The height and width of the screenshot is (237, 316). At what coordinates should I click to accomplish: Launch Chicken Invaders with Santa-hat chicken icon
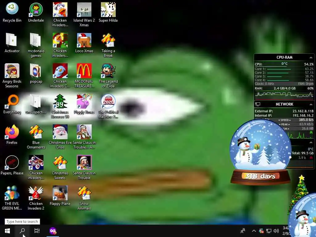pyautogui.click(x=60, y=15)
